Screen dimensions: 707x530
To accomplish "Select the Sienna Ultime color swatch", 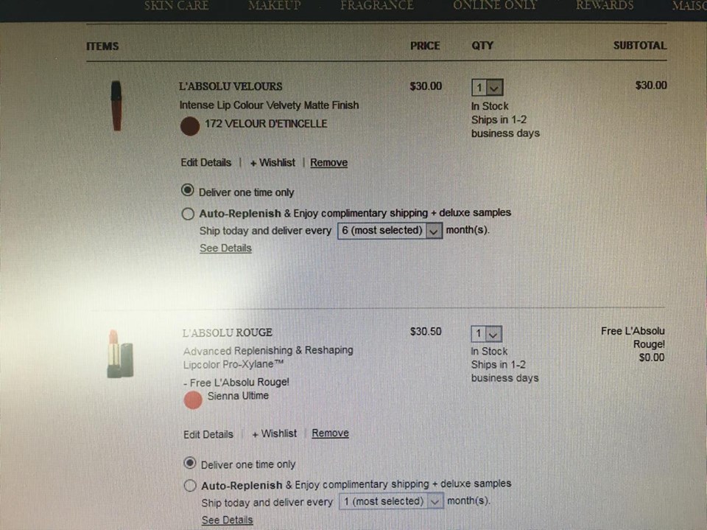I will tap(193, 400).
